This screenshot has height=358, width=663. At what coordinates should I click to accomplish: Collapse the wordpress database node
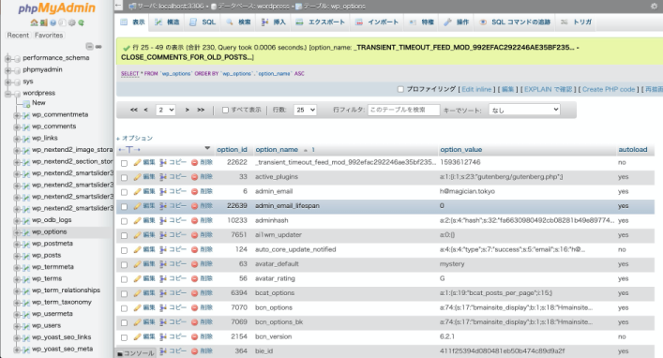point(8,94)
